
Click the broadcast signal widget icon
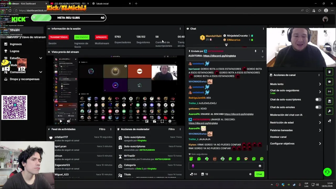tap(329, 91)
